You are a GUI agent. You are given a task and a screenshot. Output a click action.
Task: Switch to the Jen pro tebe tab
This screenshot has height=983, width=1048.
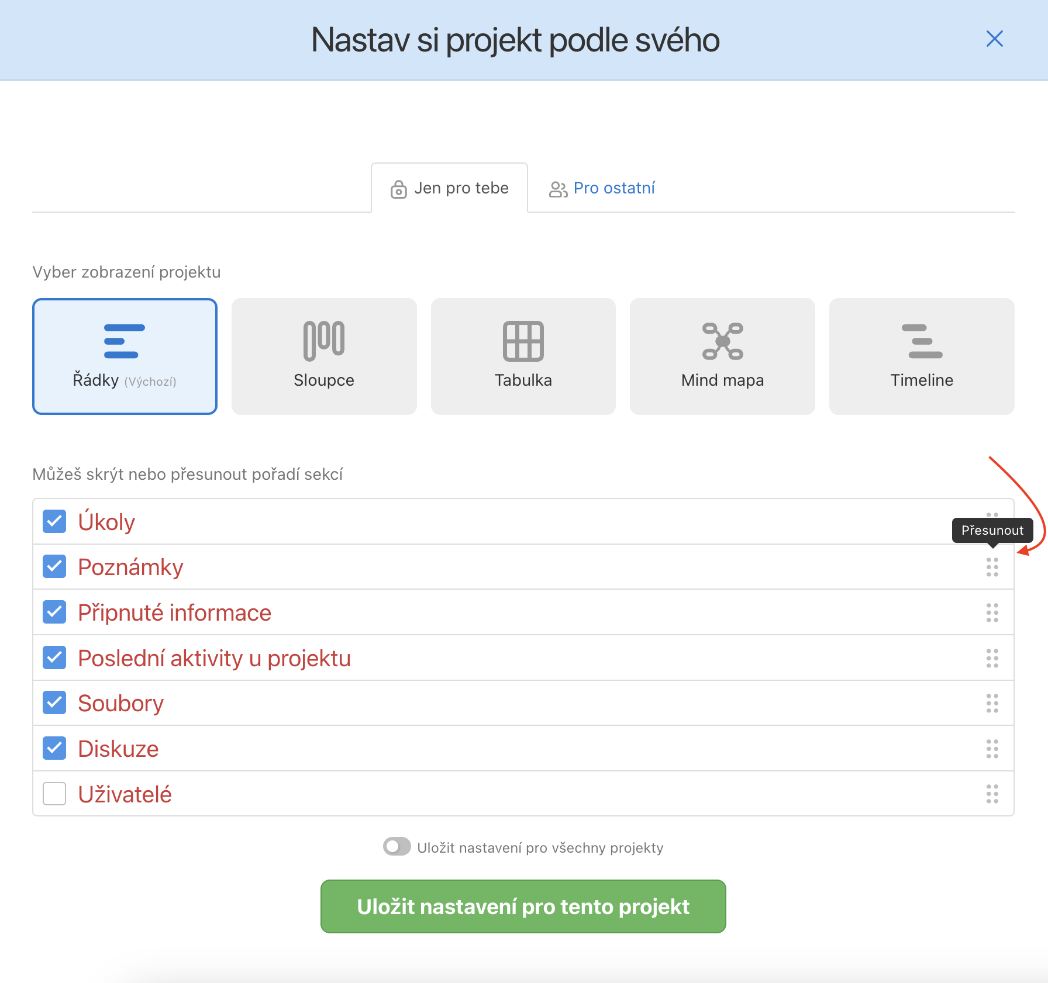pyautogui.click(x=449, y=188)
